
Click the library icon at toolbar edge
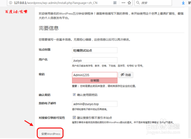point(189,3)
